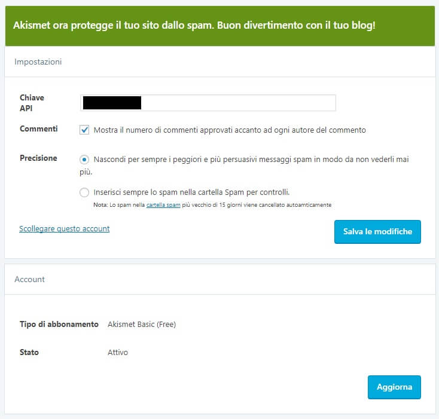The height and width of the screenshot is (419, 439).
Task: Click the "Akismet Basic (Free)" subscription text
Action: [142, 325]
